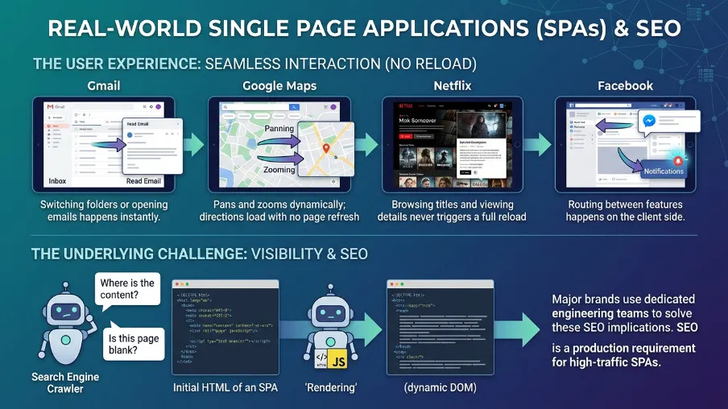The image size is (728, 409).
Task: Click the HTML code tag badge beside JS
Action: [x=321, y=359]
